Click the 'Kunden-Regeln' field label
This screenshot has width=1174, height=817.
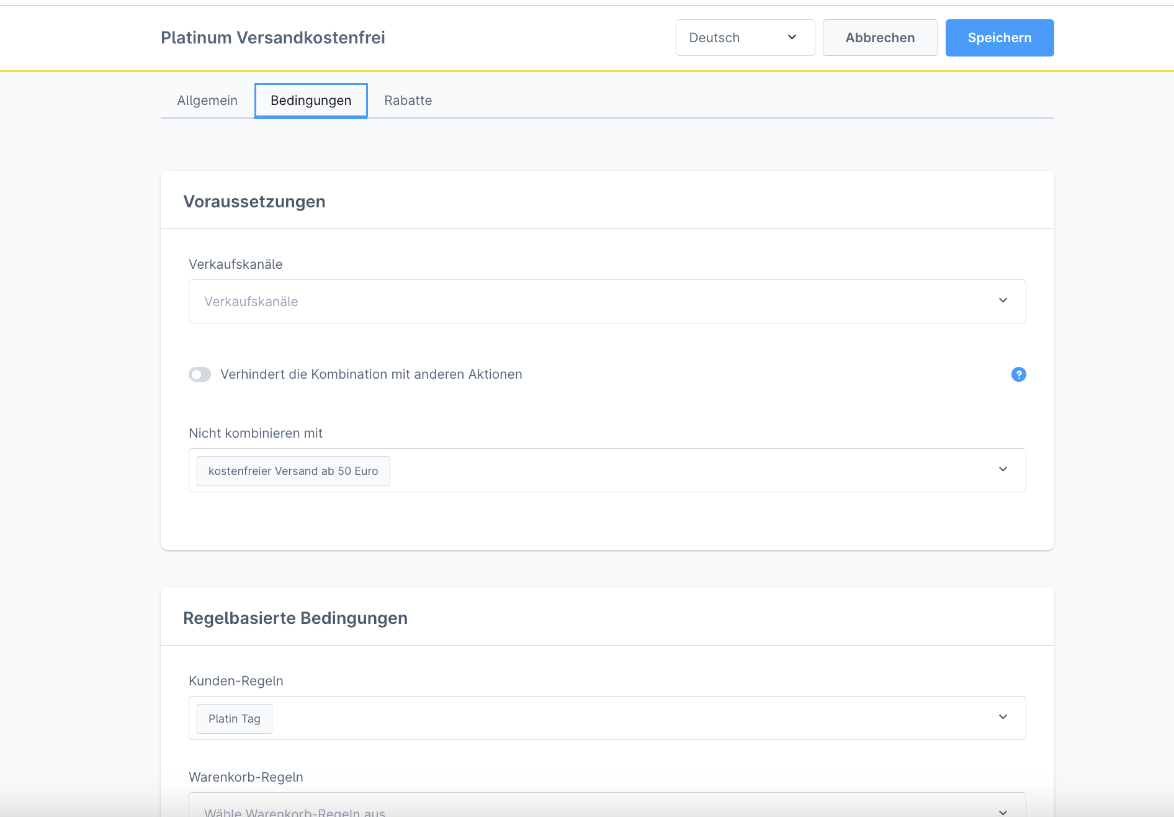tap(236, 681)
